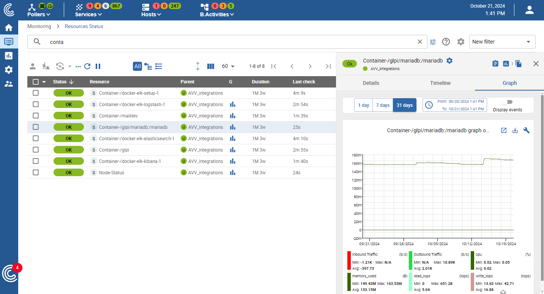
Task: Open the graph in a new page
Action: 504,130
